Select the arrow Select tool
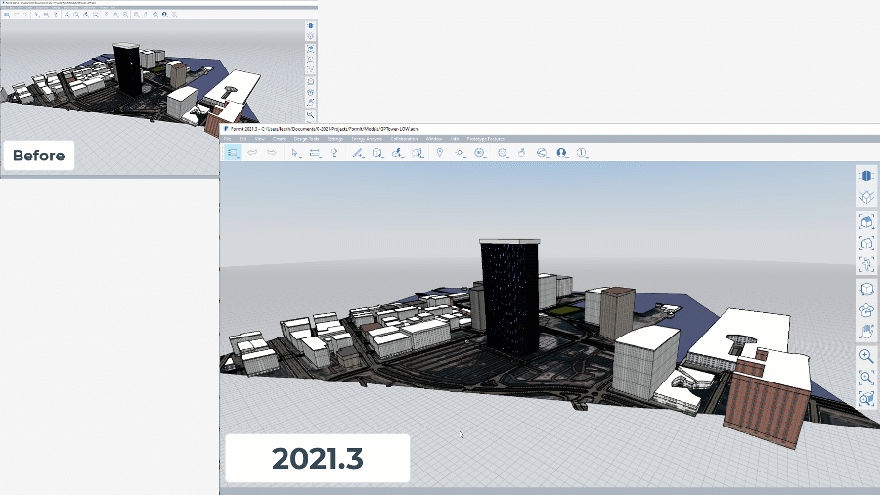 (295, 153)
